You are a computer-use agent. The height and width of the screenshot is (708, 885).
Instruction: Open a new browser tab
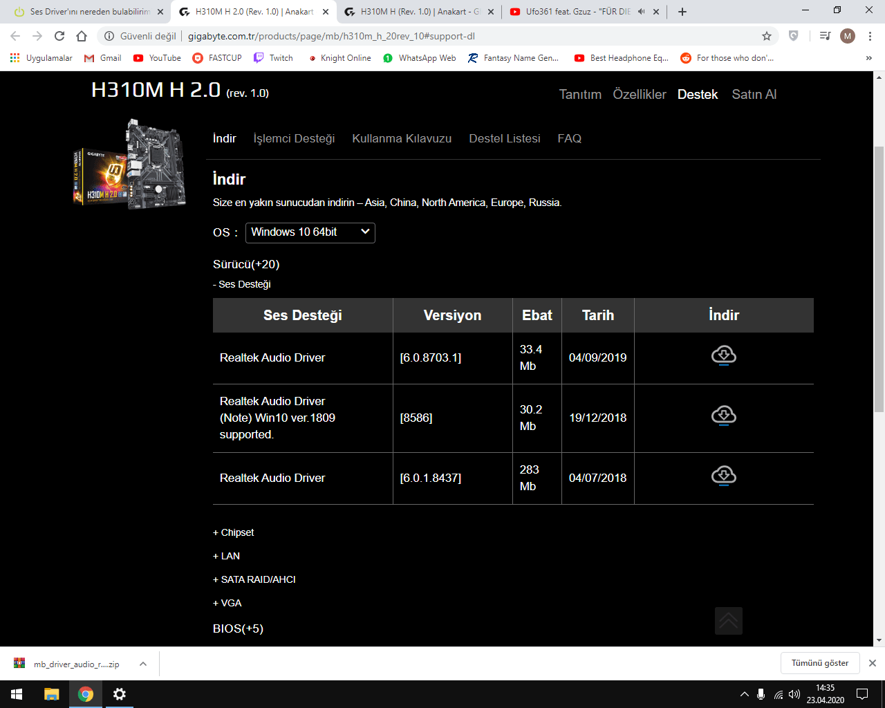(682, 12)
